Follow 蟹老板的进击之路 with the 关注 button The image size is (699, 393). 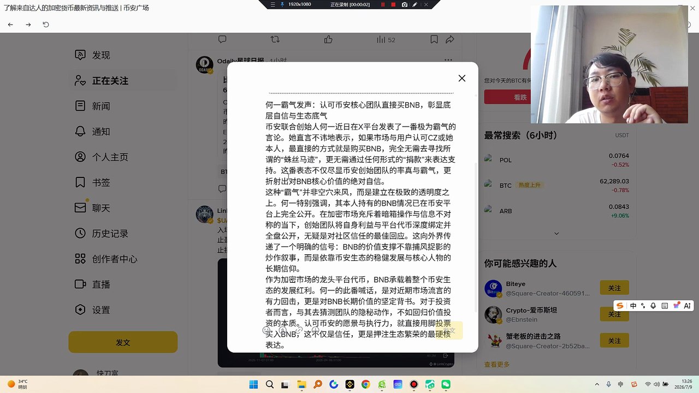point(614,341)
